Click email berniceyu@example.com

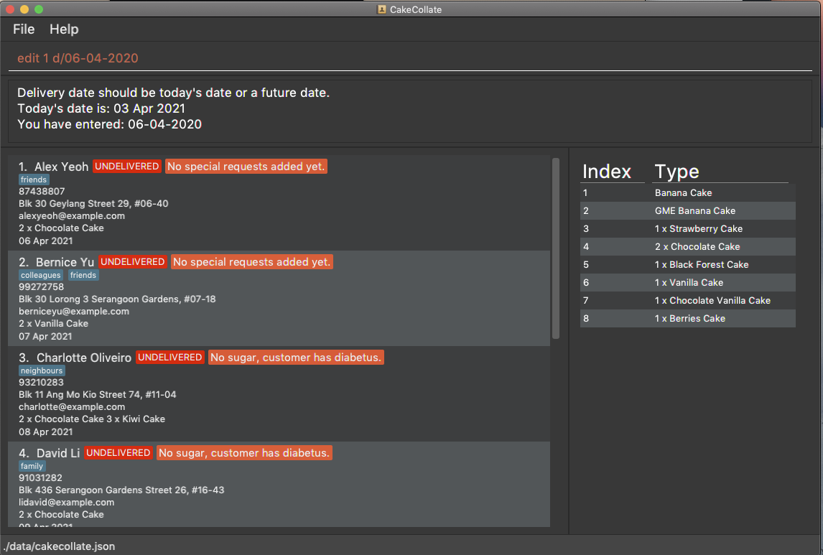pyautogui.click(x=74, y=311)
